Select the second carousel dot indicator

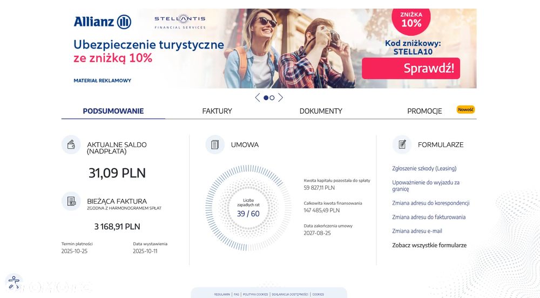click(x=272, y=98)
